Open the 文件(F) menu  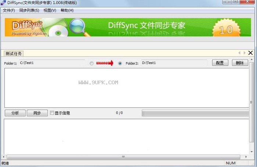pos(9,11)
